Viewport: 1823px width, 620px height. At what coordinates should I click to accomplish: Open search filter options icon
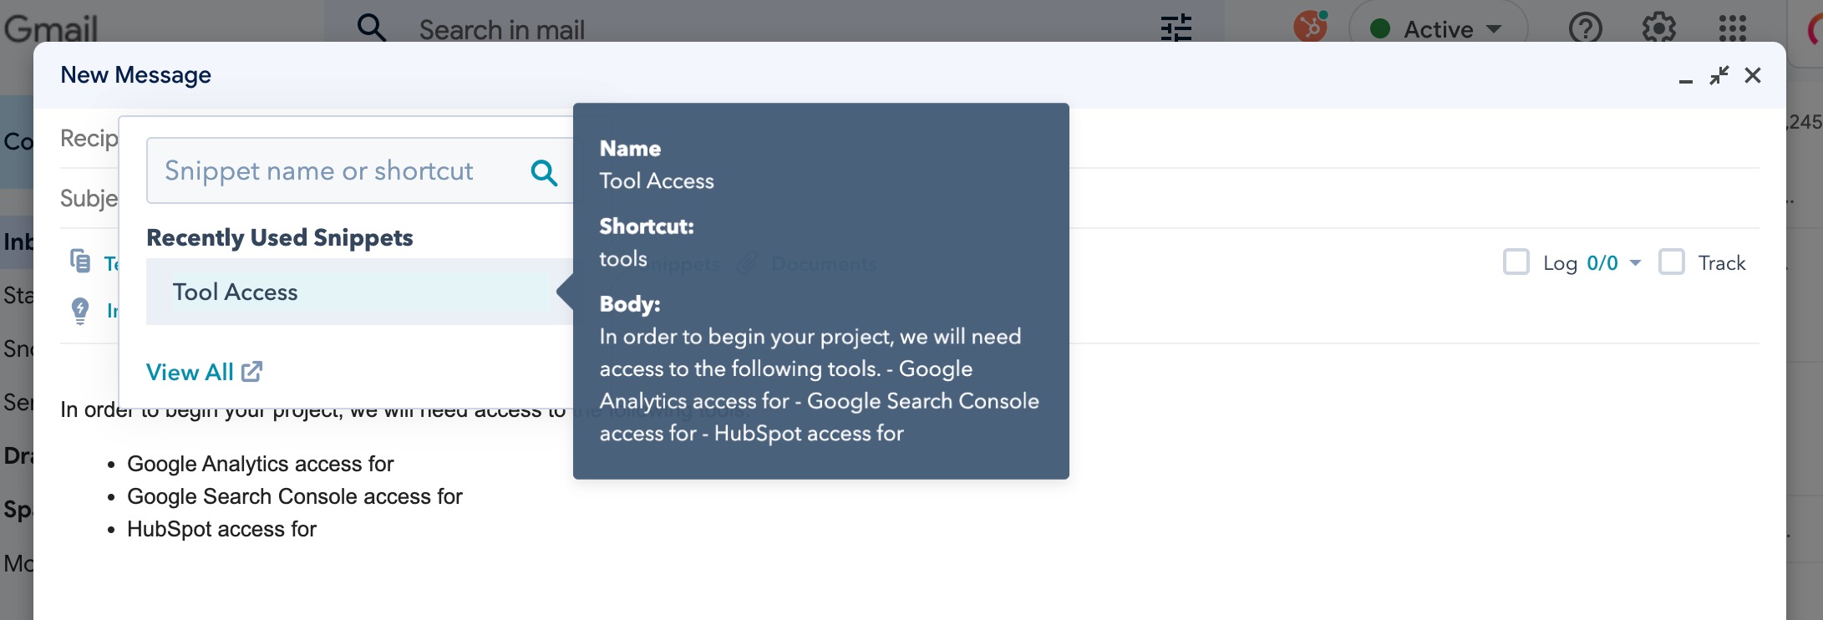1176,28
